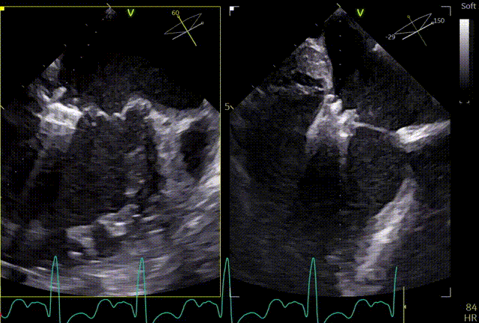
Task: Click the green V marker on left view
Action: tap(131, 13)
